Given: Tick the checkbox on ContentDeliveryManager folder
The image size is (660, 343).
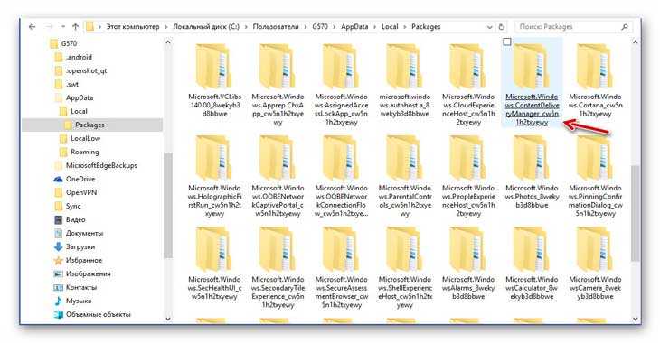Looking at the screenshot, I should click(x=507, y=42).
